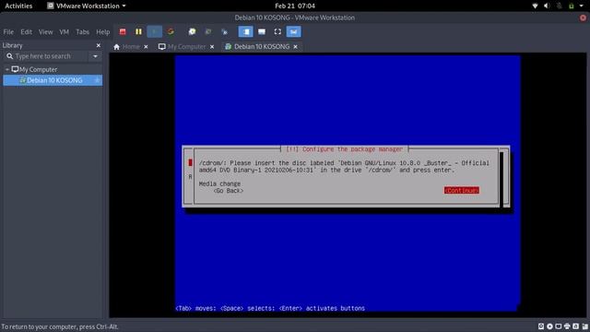Click Go Back in the installer dialog

228,191
